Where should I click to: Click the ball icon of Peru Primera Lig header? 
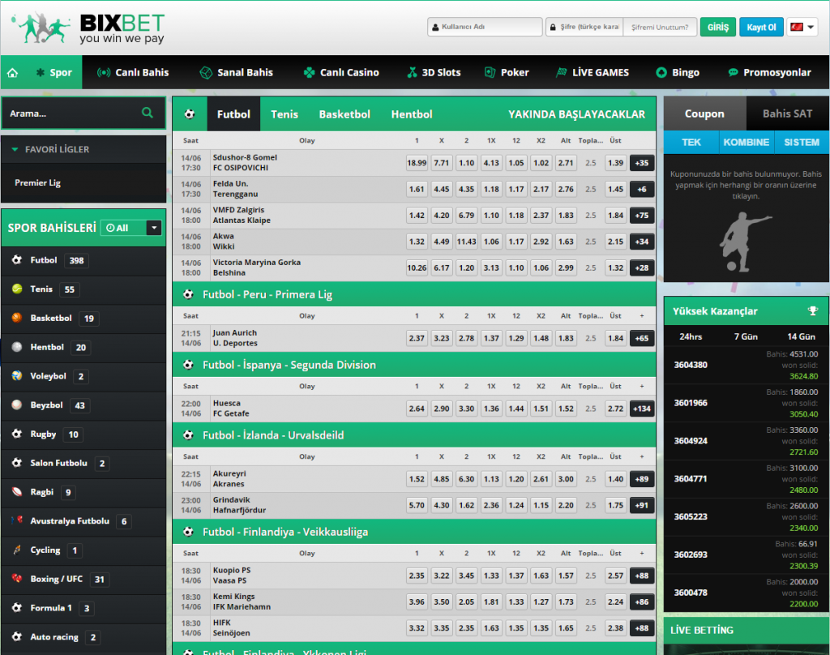pos(188,294)
